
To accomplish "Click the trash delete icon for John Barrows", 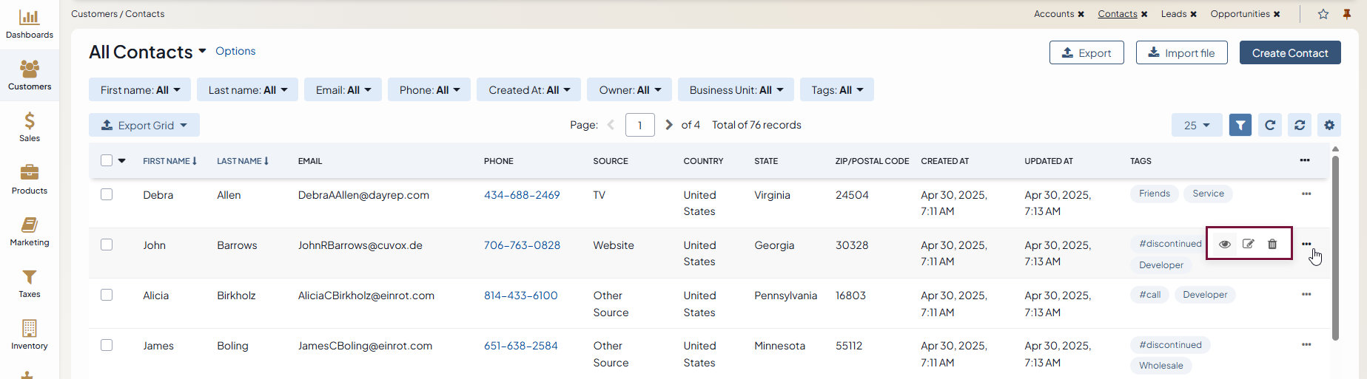I will tap(1272, 245).
